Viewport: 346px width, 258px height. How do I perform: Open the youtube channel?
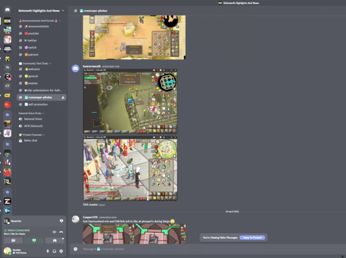click(42, 33)
